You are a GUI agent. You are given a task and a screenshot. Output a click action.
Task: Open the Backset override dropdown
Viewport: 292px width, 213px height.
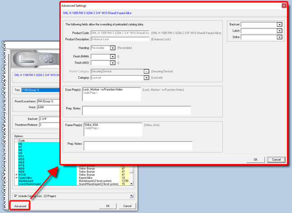(279, 25)
